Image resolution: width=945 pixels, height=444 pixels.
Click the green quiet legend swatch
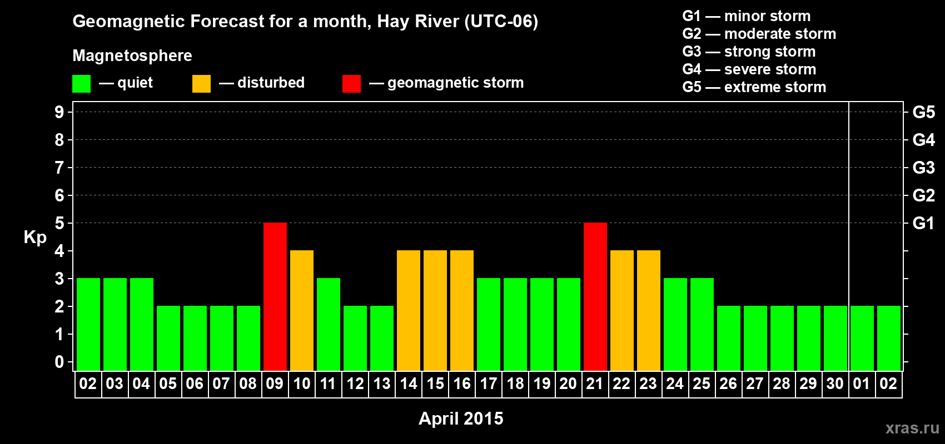pos(81,84)
